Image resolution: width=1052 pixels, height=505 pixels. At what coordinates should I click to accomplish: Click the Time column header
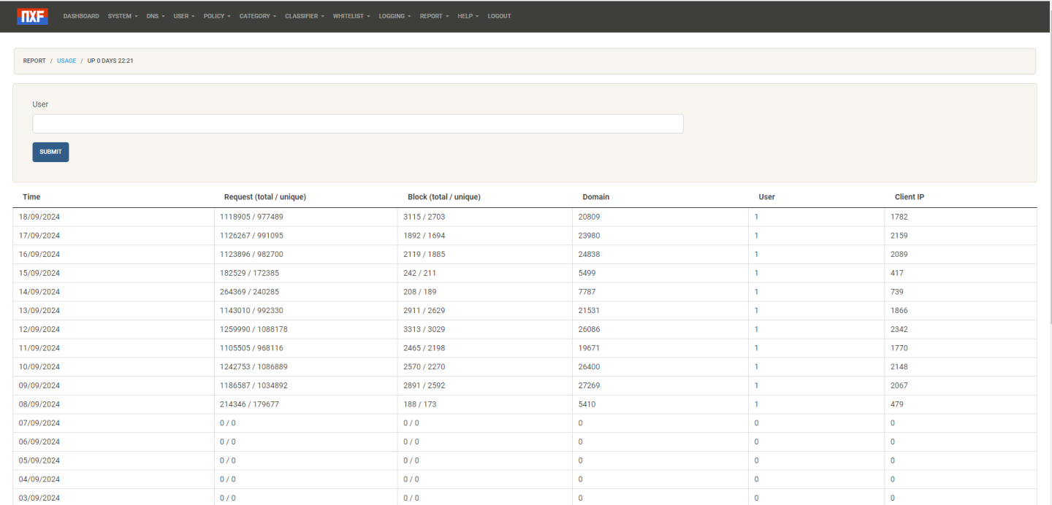31,197
